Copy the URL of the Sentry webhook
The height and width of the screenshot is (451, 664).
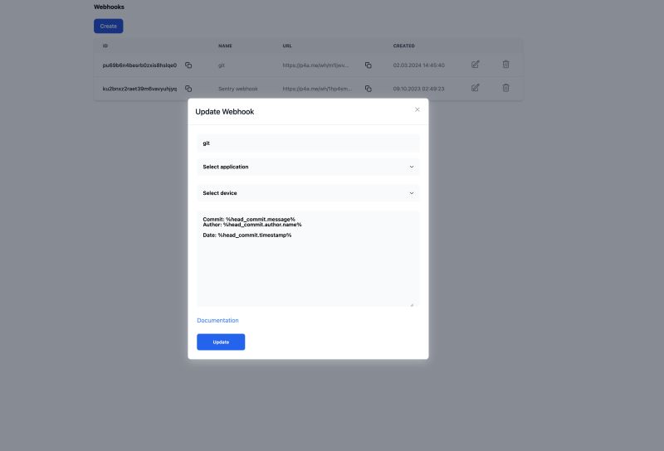pyautogui.click(x=369, y=89)
